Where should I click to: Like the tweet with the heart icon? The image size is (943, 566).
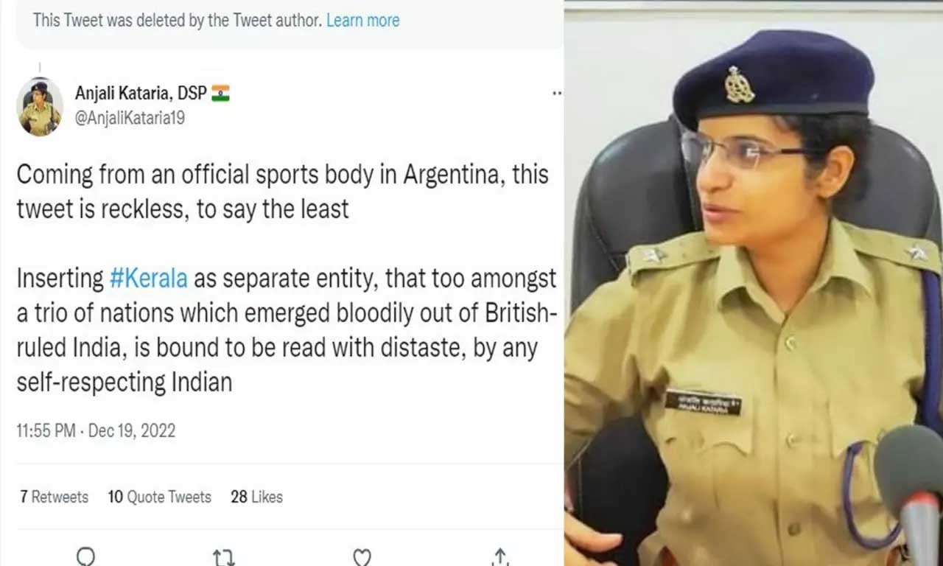(362, 558)
